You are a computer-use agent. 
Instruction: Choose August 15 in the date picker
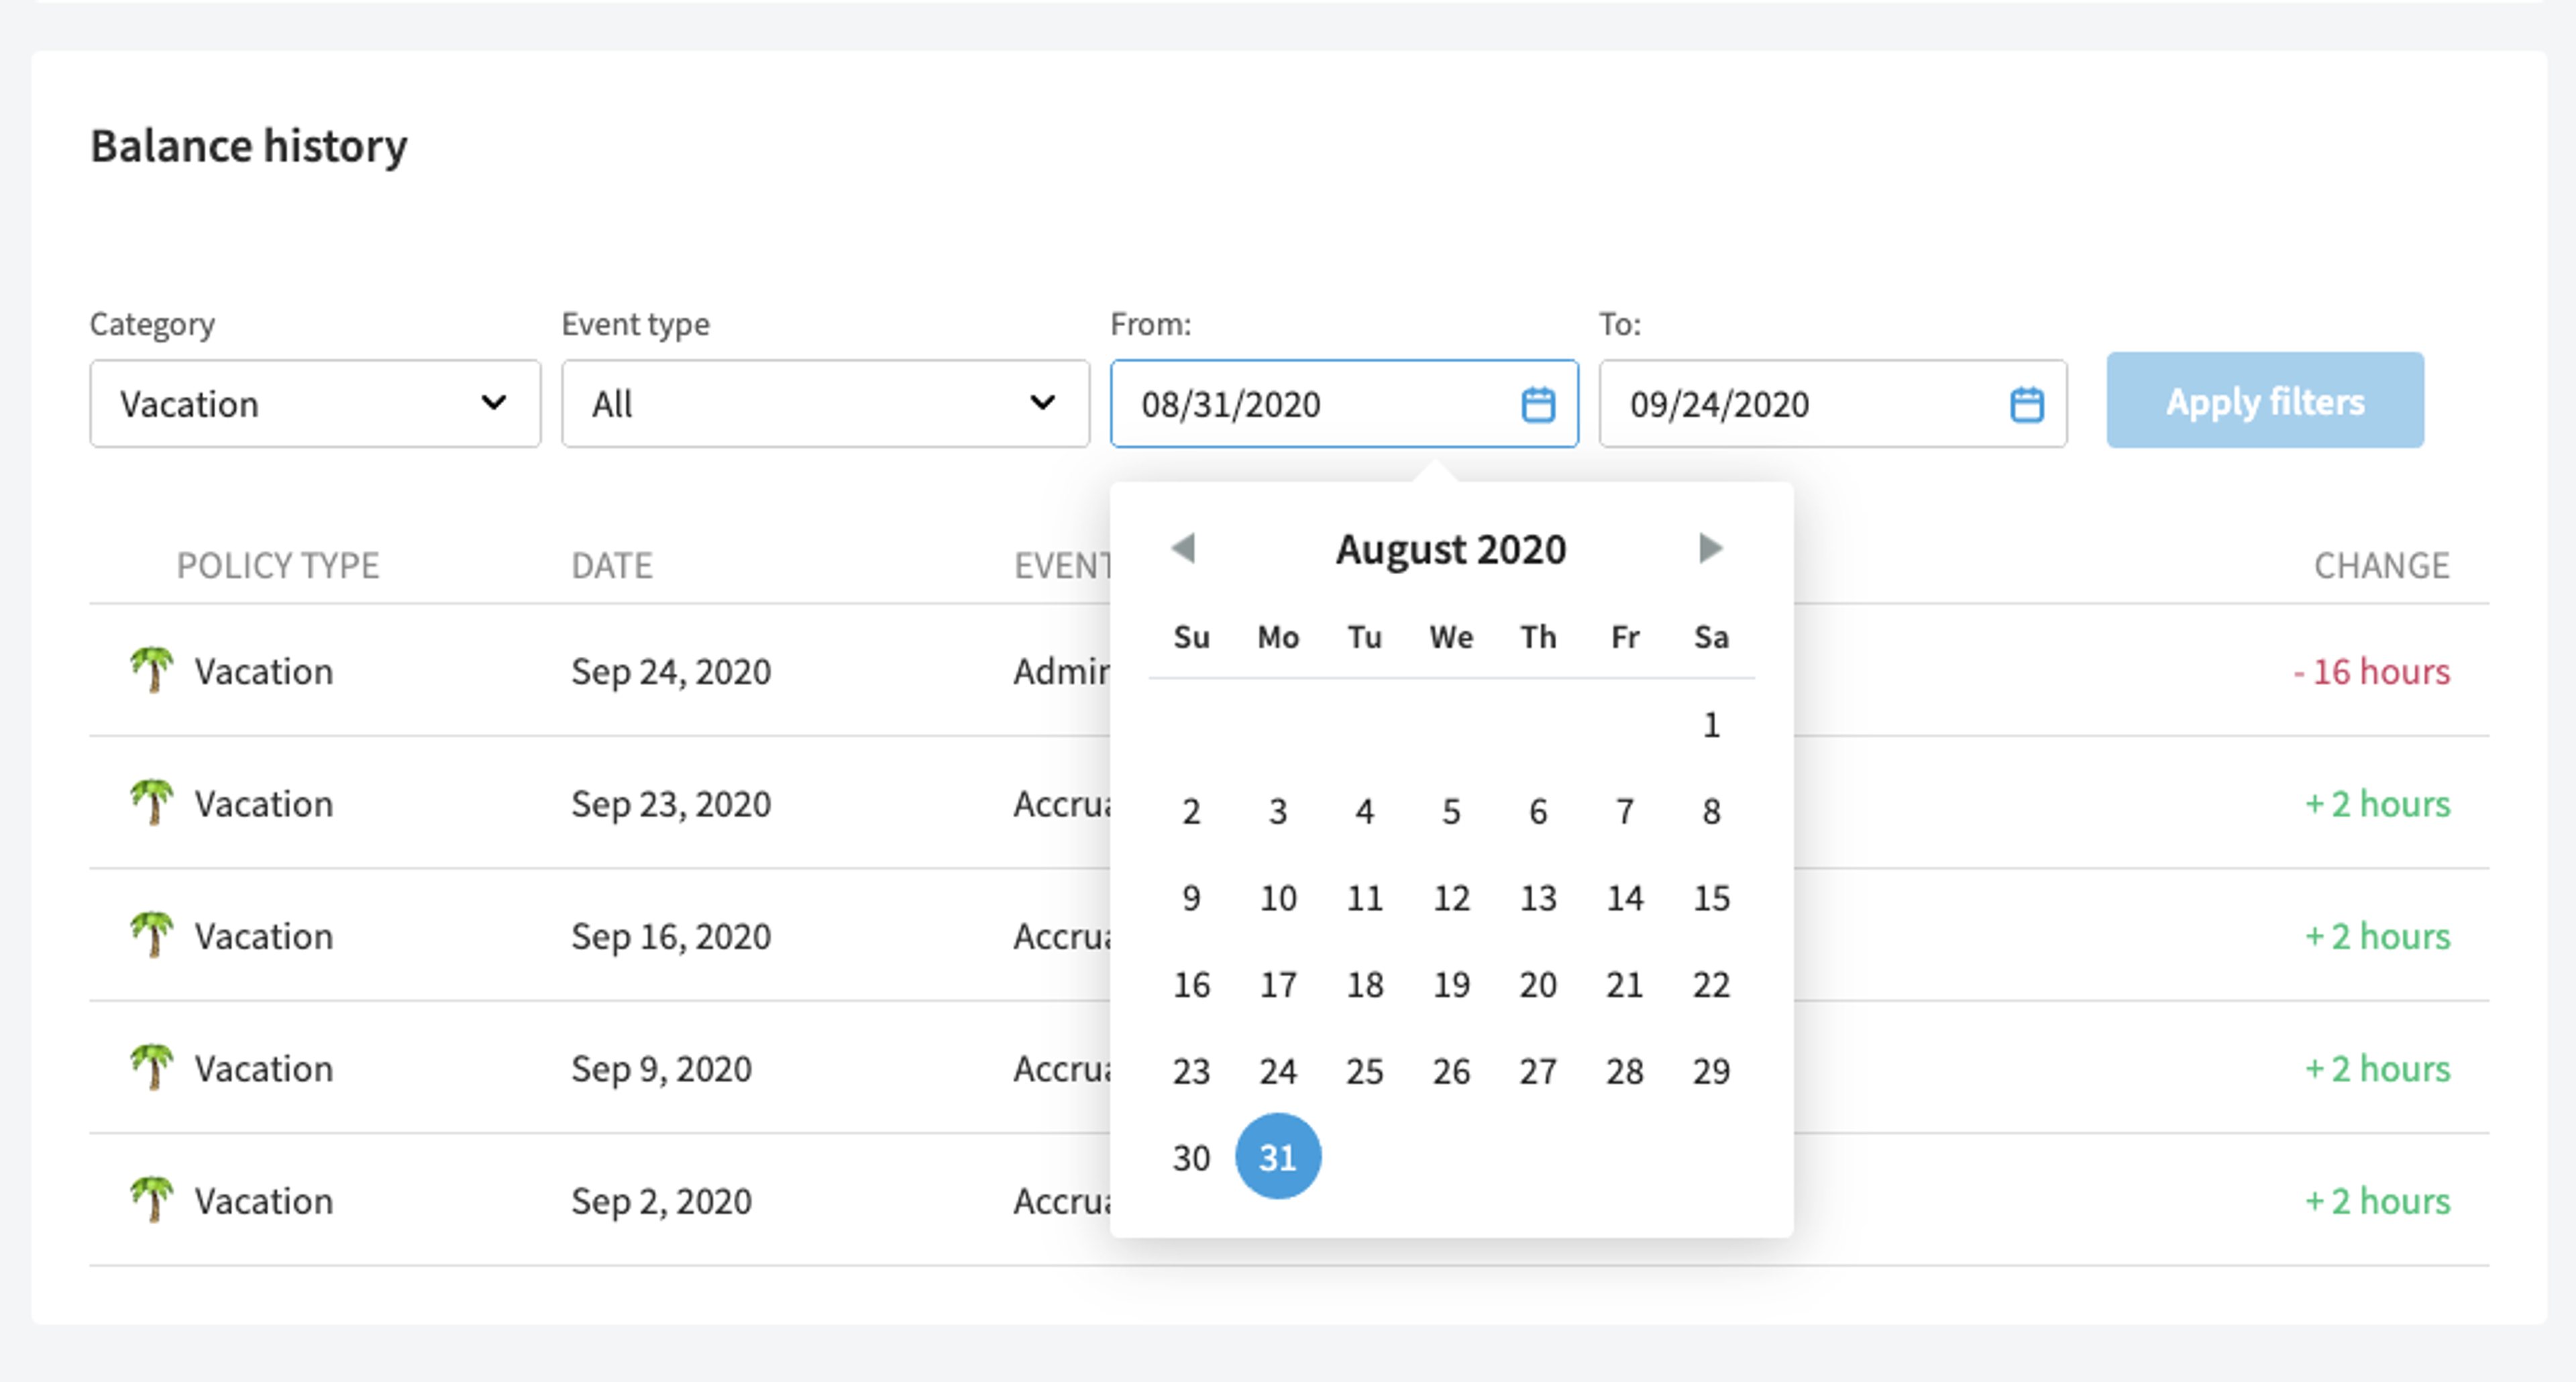(x=1711, y=898)
